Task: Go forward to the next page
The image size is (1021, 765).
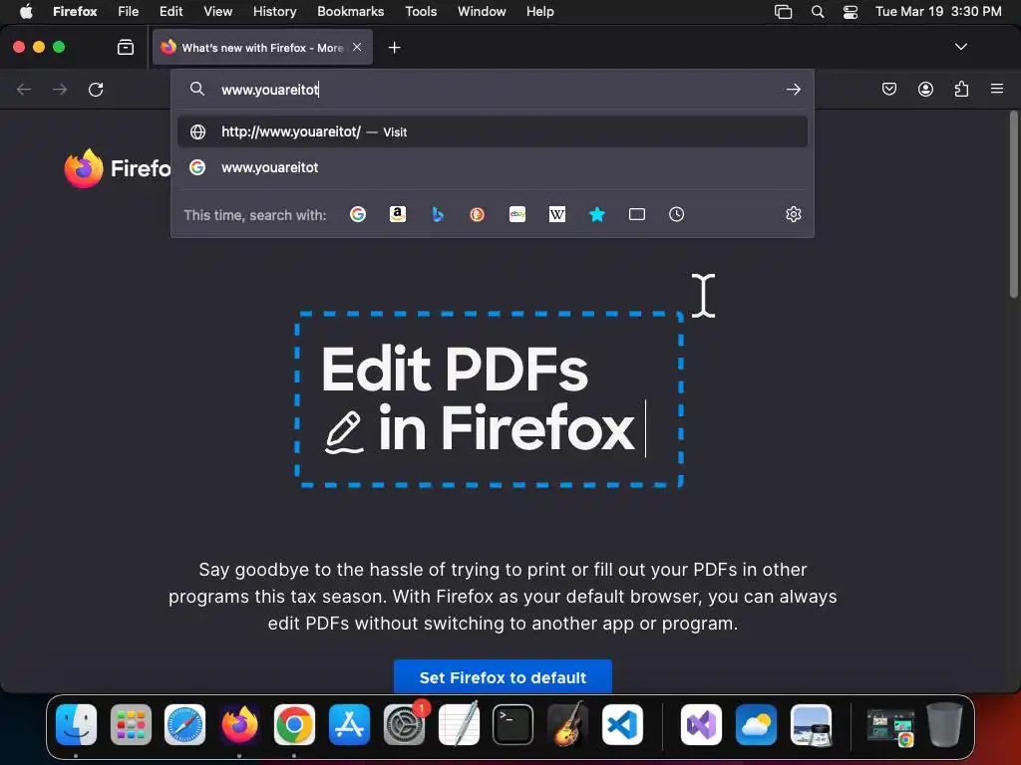Action: click(x=60, y=89)
